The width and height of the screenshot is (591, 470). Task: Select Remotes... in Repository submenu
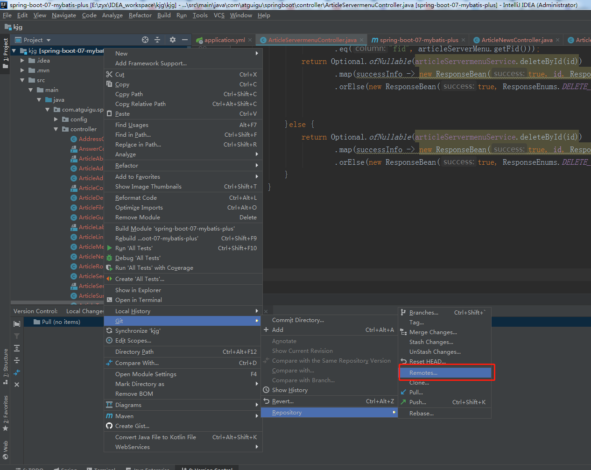tap(445, 372)
